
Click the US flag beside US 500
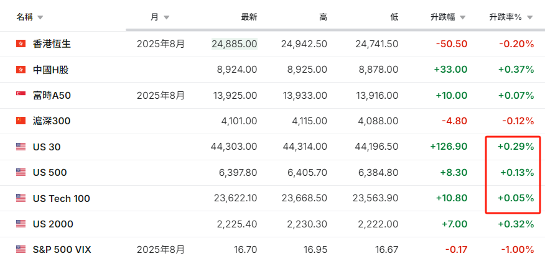tap(21, 172)
